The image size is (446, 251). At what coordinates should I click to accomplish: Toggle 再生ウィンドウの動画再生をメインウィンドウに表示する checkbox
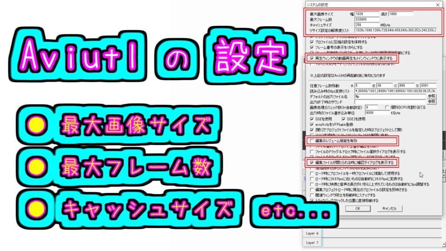coord(311,58)
